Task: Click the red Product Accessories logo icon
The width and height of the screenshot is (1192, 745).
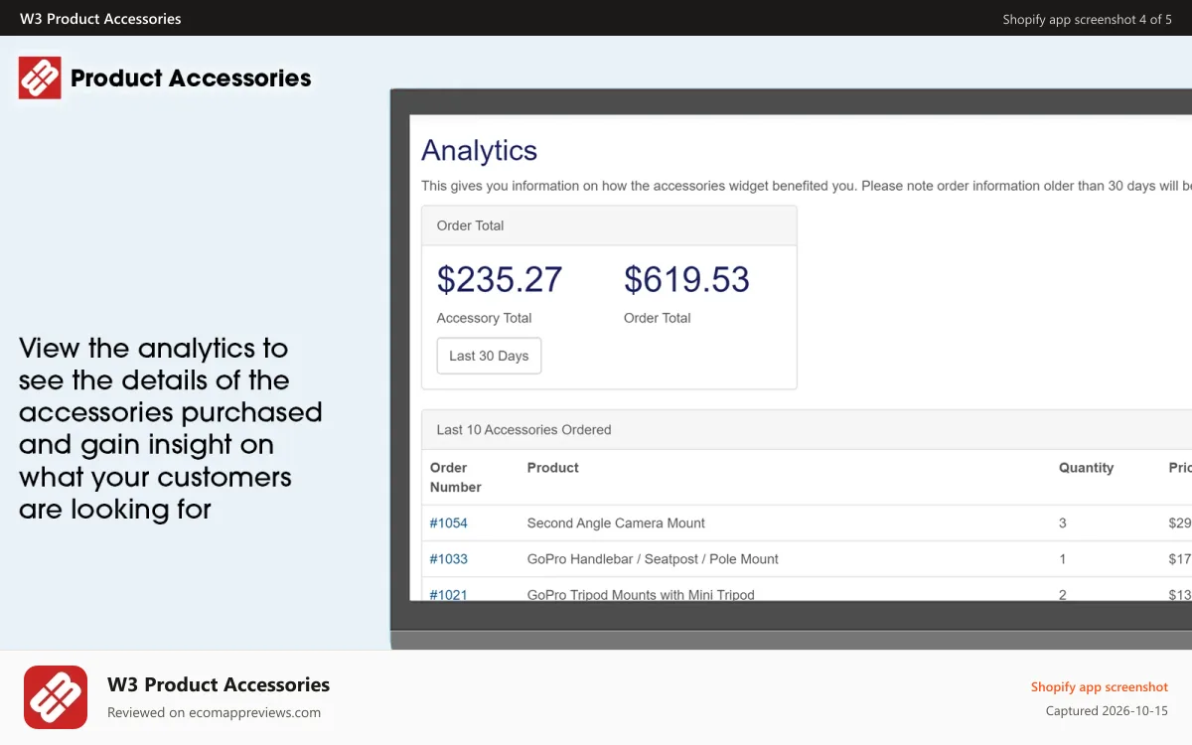Action: point(40,77)
